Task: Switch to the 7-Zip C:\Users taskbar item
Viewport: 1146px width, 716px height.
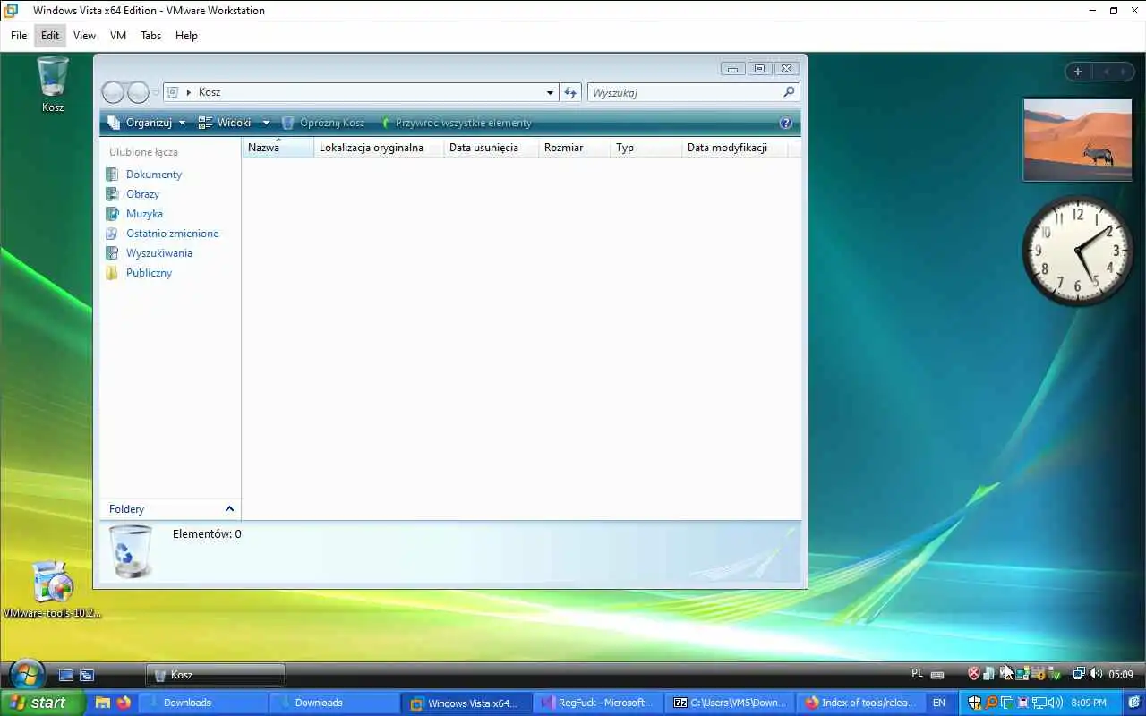Action: 730,703
